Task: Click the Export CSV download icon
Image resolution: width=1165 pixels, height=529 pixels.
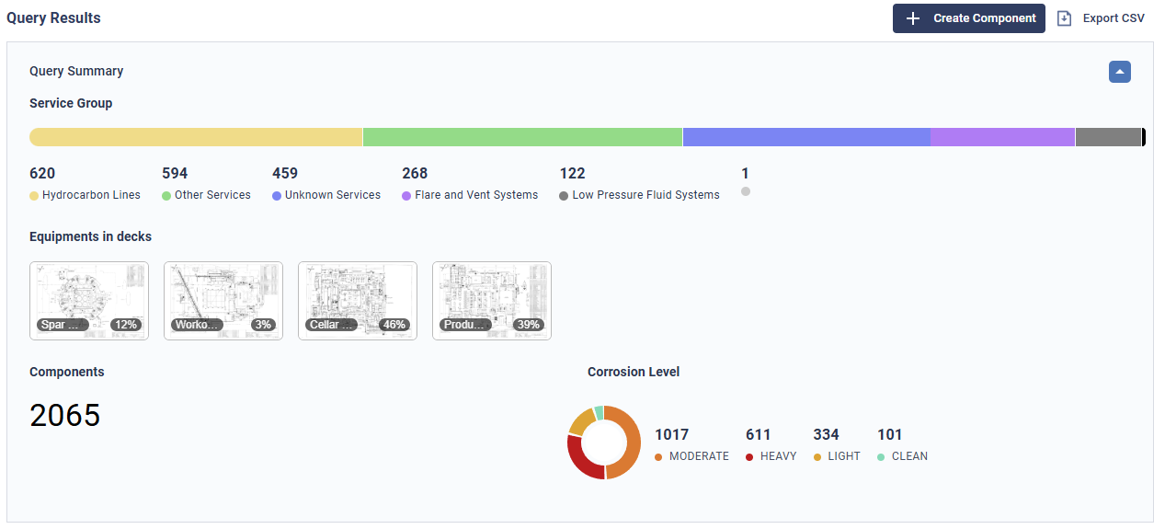Action: pyautogui.click(x=1065, y=18)
